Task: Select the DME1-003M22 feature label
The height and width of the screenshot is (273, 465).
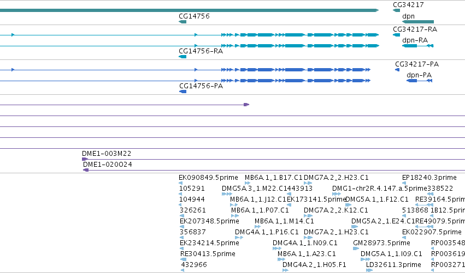Action: tap(107, 154)
